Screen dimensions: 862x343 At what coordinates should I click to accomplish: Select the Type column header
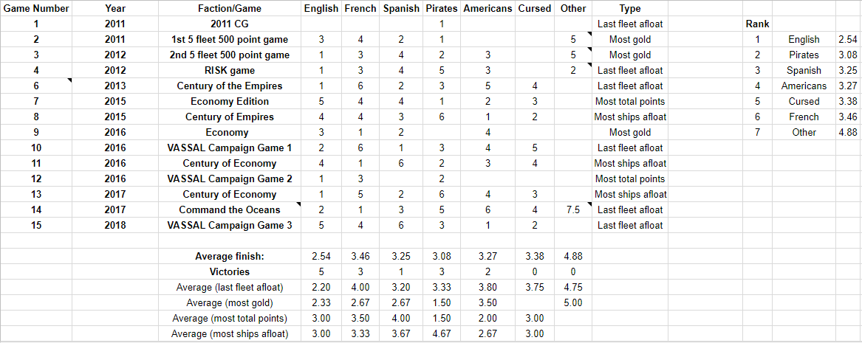click(x=630, y=9)
